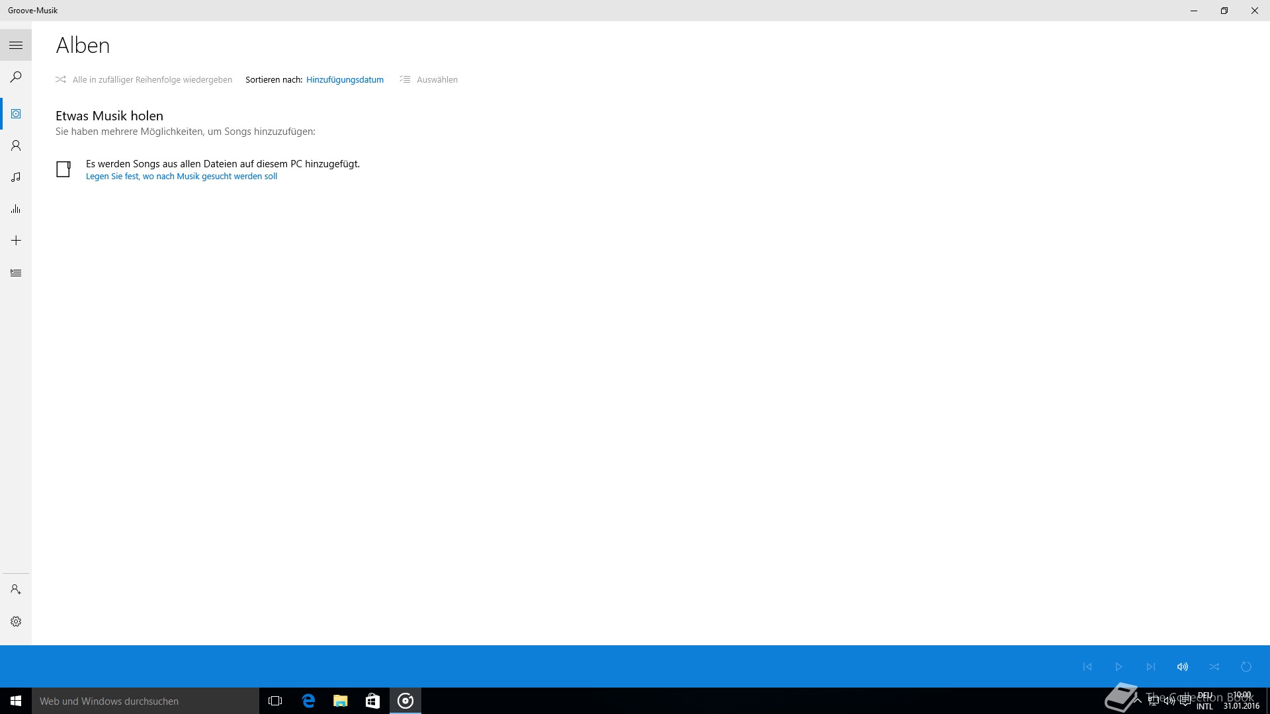Click DEU INTL language indicator
Viewport: 1270px width, 714px height.
1205,701
